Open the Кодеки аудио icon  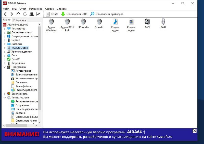tap(115, 25)
